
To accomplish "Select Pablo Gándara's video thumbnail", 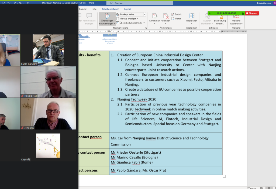I will point(48,50).
